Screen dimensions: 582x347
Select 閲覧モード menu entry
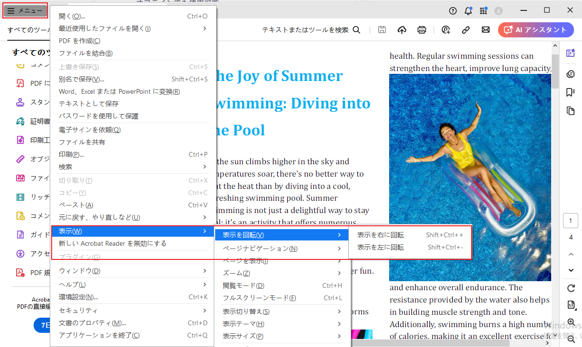[282, 285]
